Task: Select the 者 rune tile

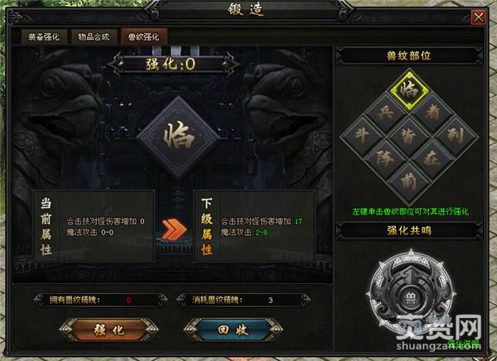Action: coord(432,113)
